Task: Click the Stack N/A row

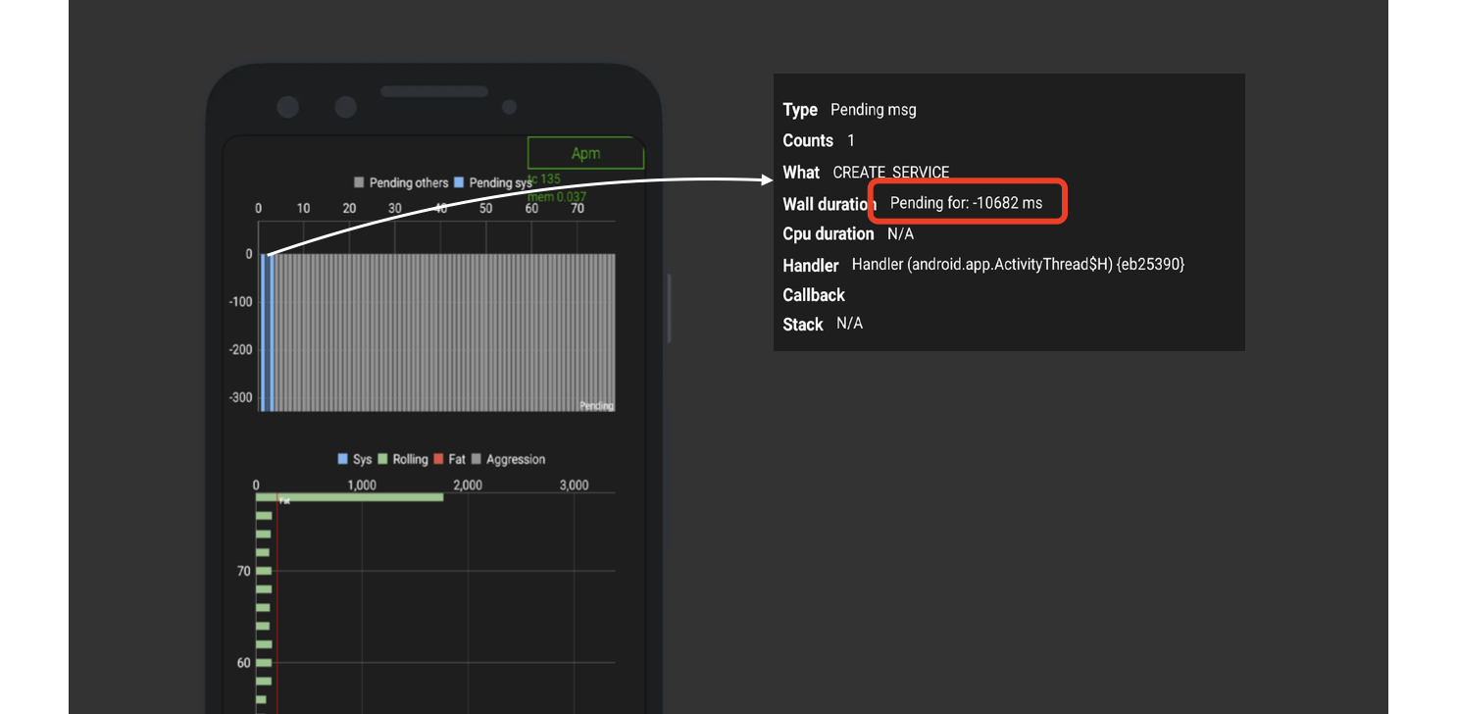Action: pyautogui.click(x=824, y=324)
